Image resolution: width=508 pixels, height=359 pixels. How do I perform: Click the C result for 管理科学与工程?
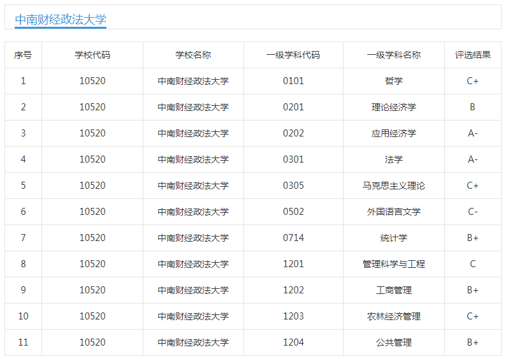tap(473, 264)
